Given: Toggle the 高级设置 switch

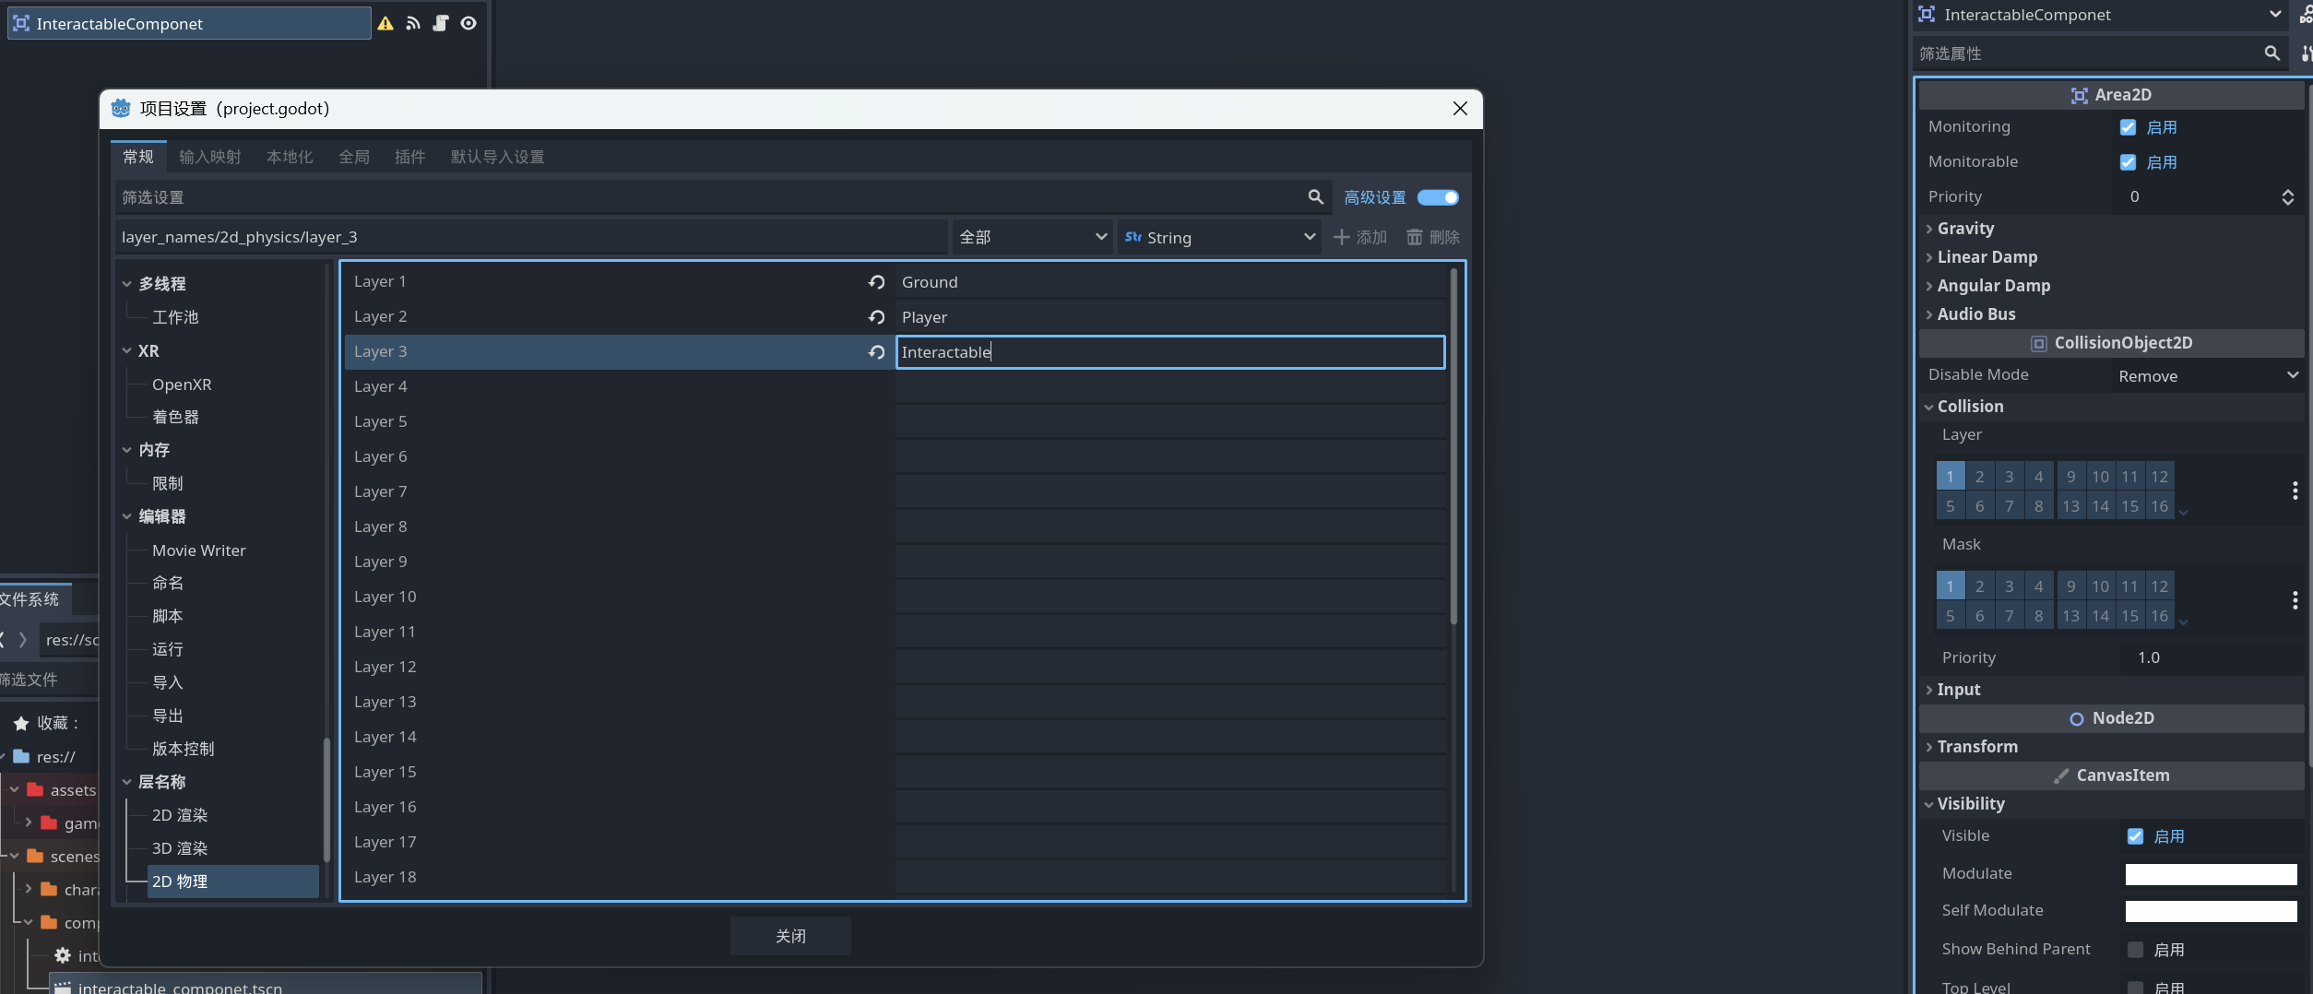Looking at the screenshot, I should pos(1438,197).
